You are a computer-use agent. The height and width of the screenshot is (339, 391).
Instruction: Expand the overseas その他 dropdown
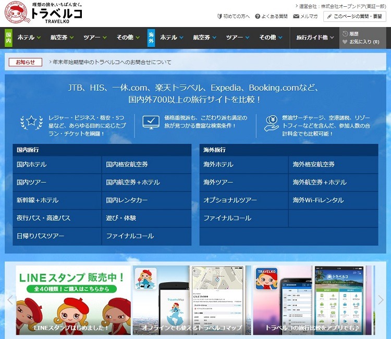point(271,38)
